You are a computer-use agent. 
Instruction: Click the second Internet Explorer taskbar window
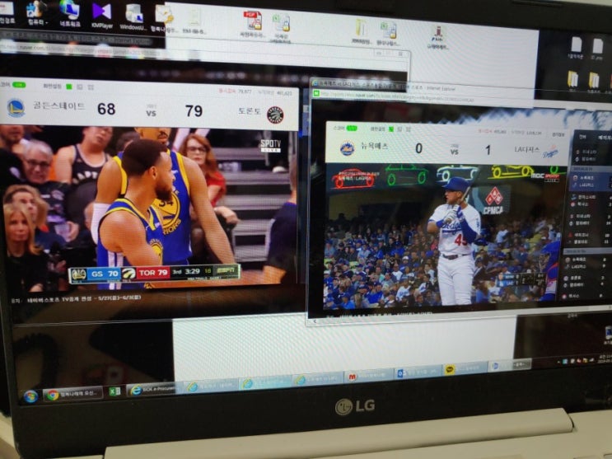tap(211, 386)
